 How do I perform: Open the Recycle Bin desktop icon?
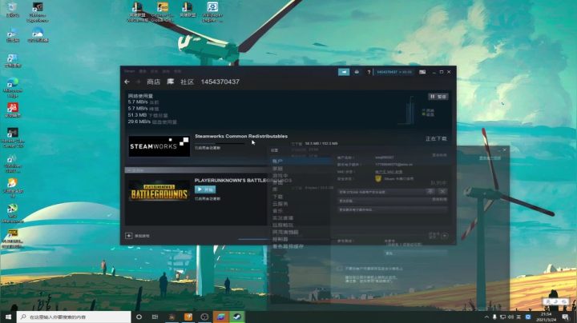click(x=13, y=10)
